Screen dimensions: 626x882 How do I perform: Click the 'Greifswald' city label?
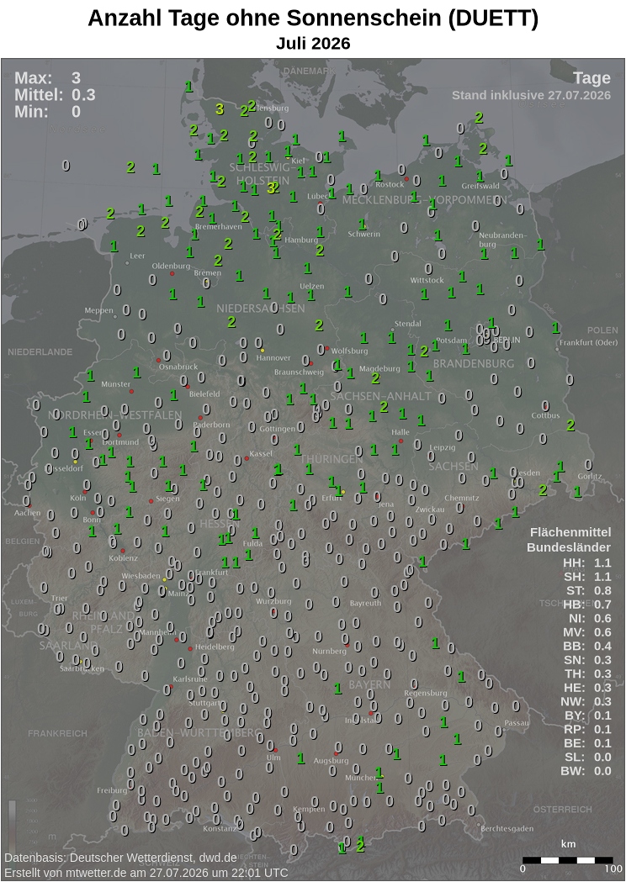click(480, 186)
